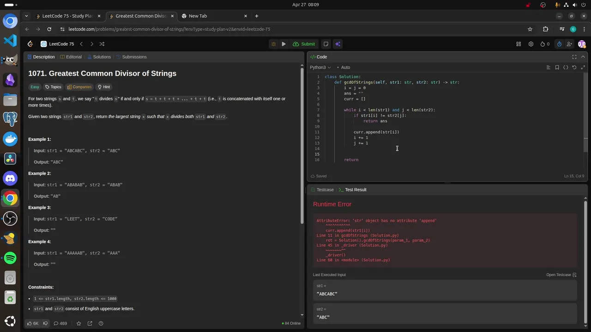Bookmark the current code in editor
Screen dimensions: 591x332
click(x=557, y=67)
